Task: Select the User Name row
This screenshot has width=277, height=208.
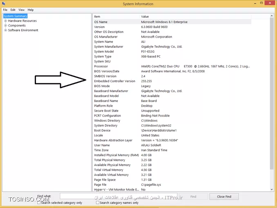Action: pyautogui.click(x=172, y=145)
